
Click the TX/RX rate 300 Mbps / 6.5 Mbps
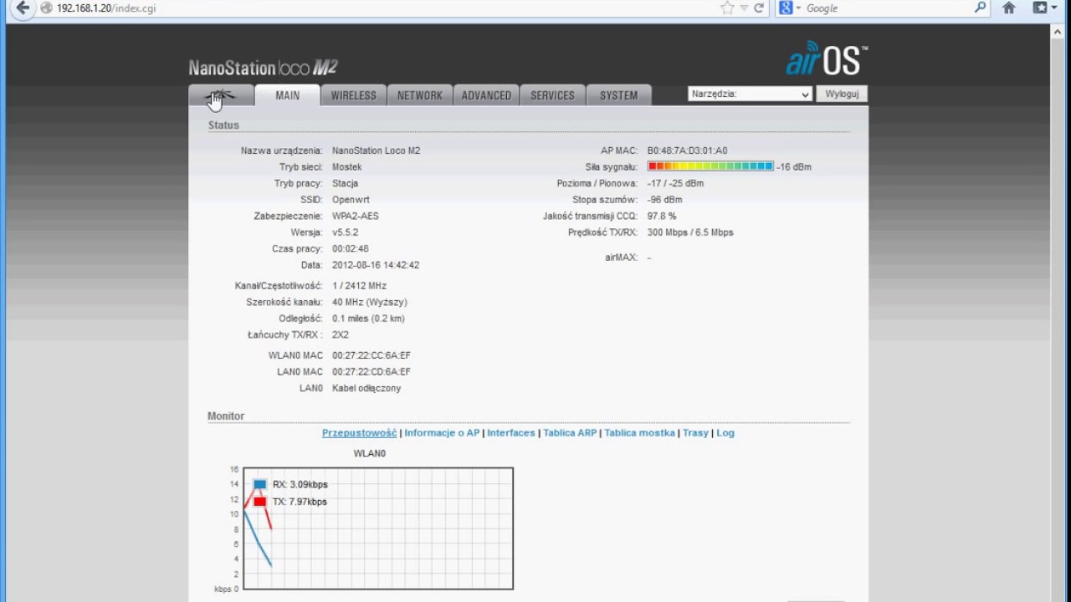pyautogui.click(x=690, y=232)
